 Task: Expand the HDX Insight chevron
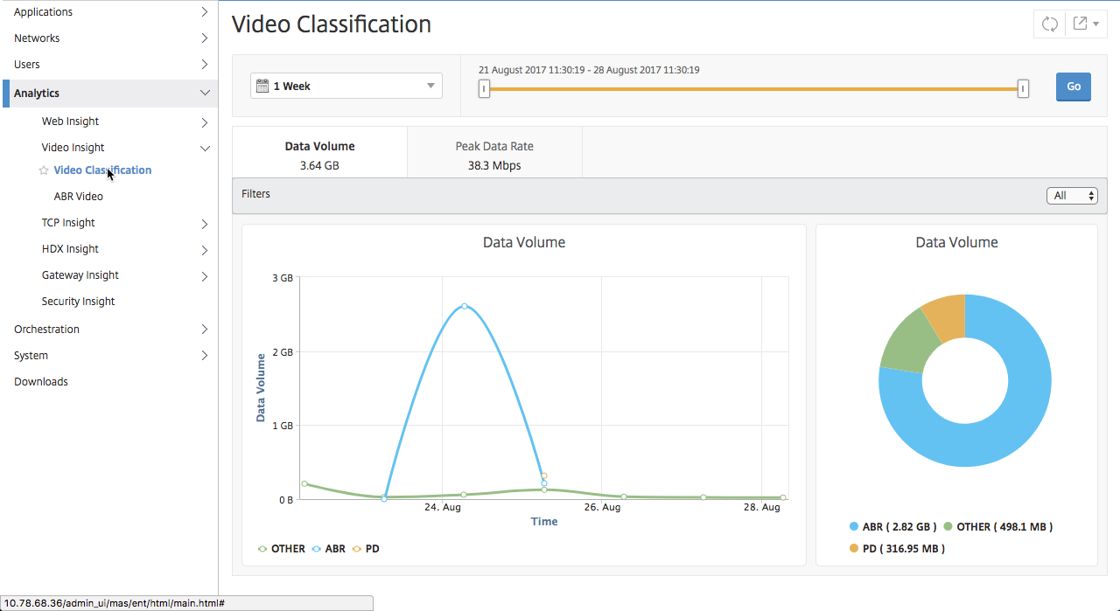coord(205,250)
